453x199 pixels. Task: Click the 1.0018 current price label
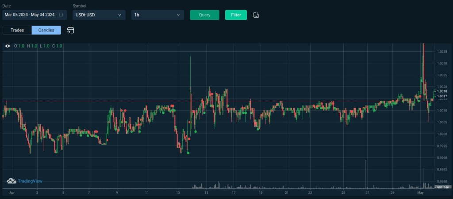[442, 91]
